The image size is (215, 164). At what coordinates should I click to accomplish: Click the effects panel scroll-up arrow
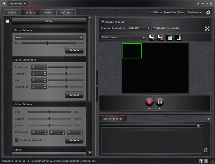[x=90, y=18]
